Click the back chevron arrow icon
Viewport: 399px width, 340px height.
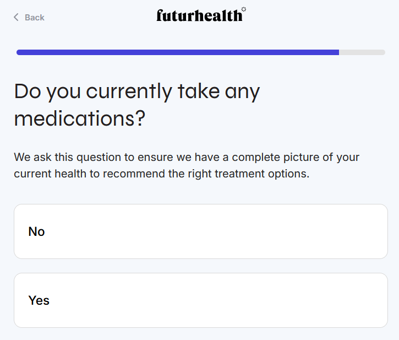(x=17, y=18)
